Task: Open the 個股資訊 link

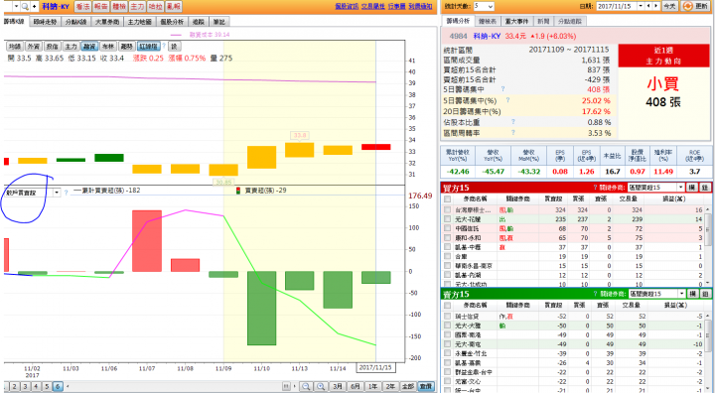Action: (x=347, y=6)
